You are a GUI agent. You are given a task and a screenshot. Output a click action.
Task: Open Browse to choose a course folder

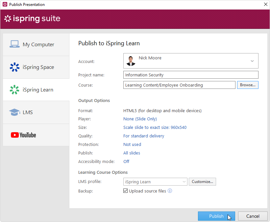tap(248, 85)
